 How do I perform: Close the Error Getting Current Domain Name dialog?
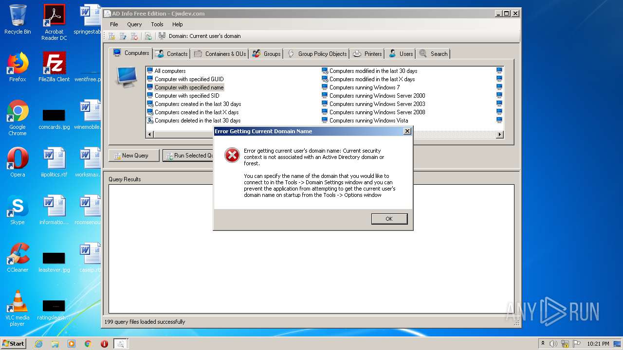(407, 131)
